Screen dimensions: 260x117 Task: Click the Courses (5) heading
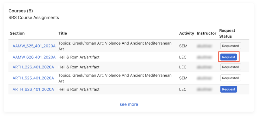coord(21,11)
